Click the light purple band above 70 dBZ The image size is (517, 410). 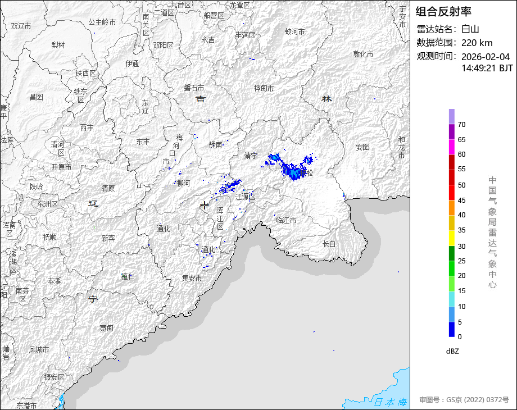(x=451, y=117)
